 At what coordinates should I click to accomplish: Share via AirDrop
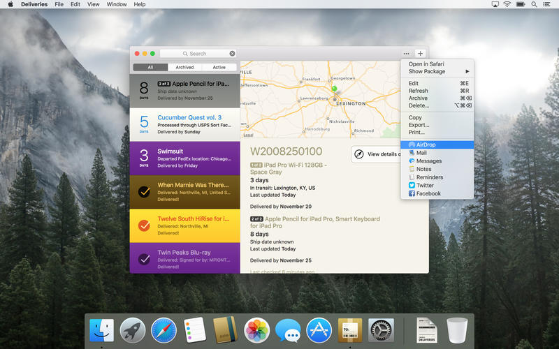437,144
